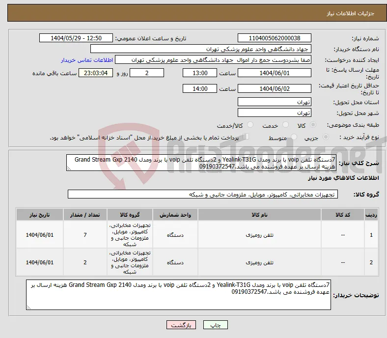Click the request creator field صفا بشردوست
387x338 pixels.
(x=213, y=60)
